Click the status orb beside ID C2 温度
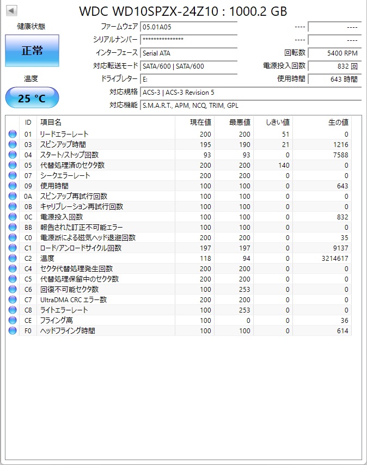Viewport: 367px width, 465px height. pos(13,258)
